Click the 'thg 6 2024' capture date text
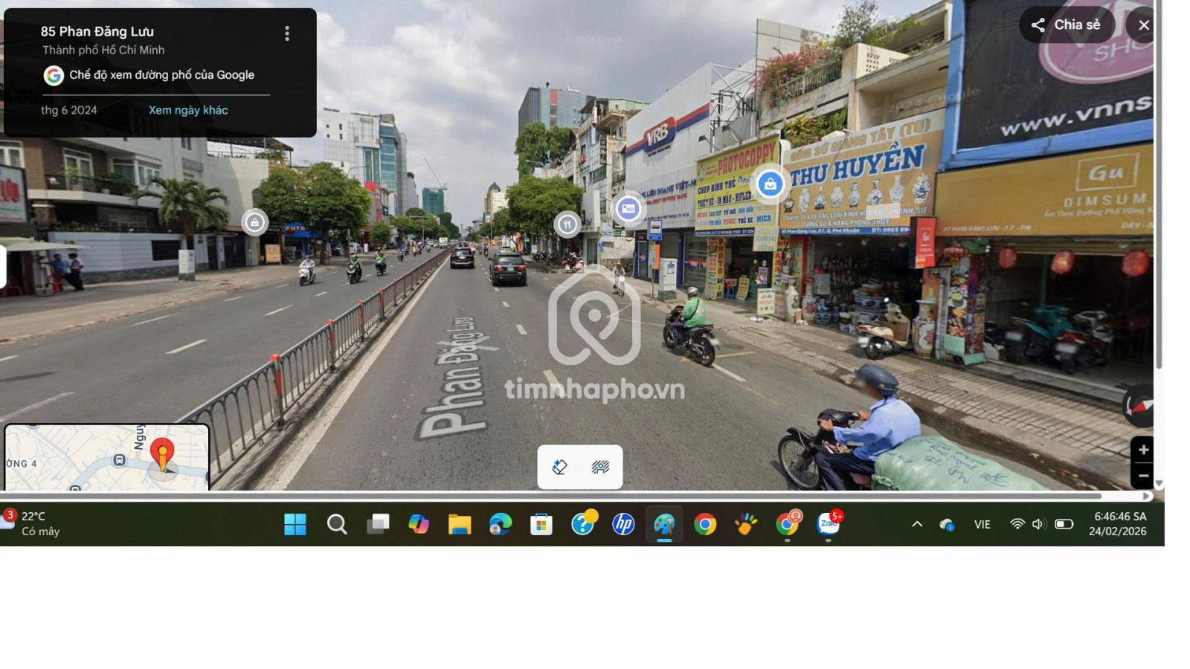Viewport: 1190px width, 669px height. tap(68, 110)
